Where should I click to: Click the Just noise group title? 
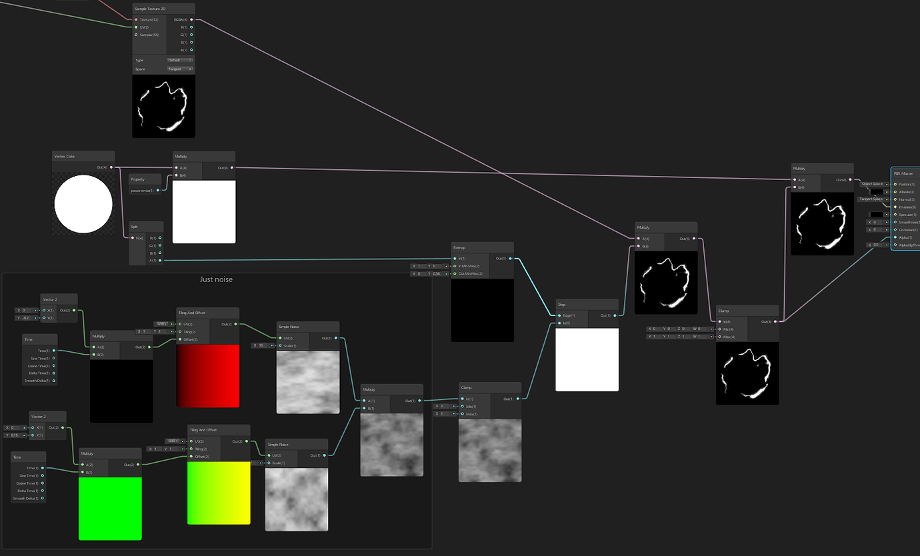(x=217, y=279)
